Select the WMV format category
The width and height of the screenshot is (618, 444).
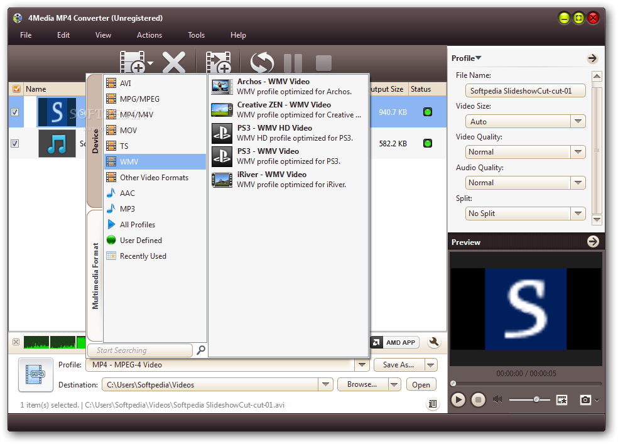click(x=155, y=162)
